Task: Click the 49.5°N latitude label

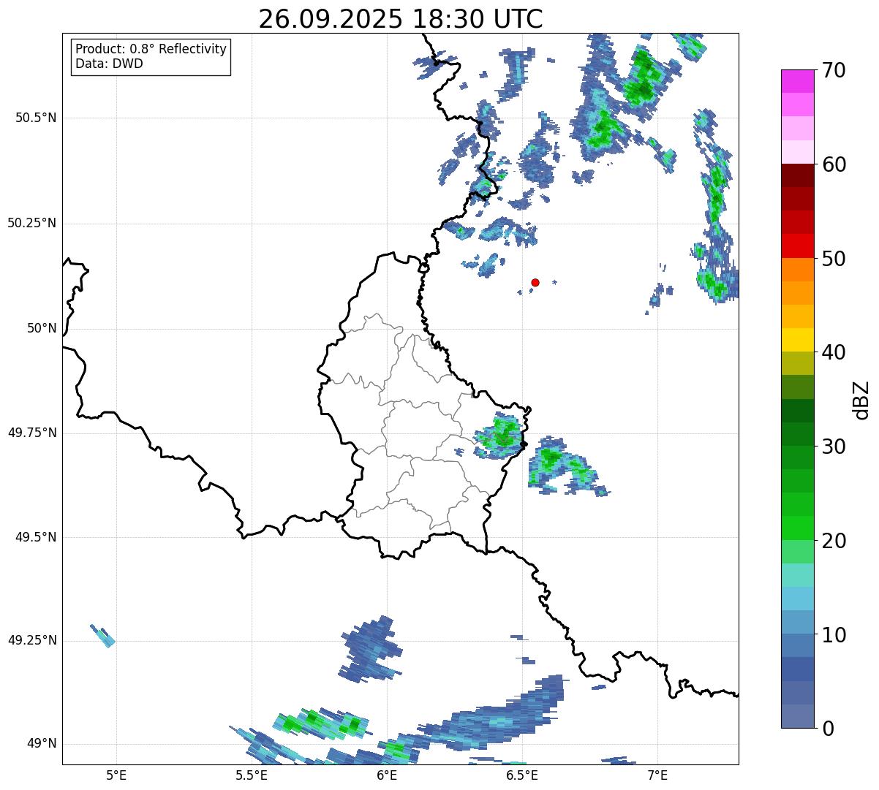Action: point(35,537)
